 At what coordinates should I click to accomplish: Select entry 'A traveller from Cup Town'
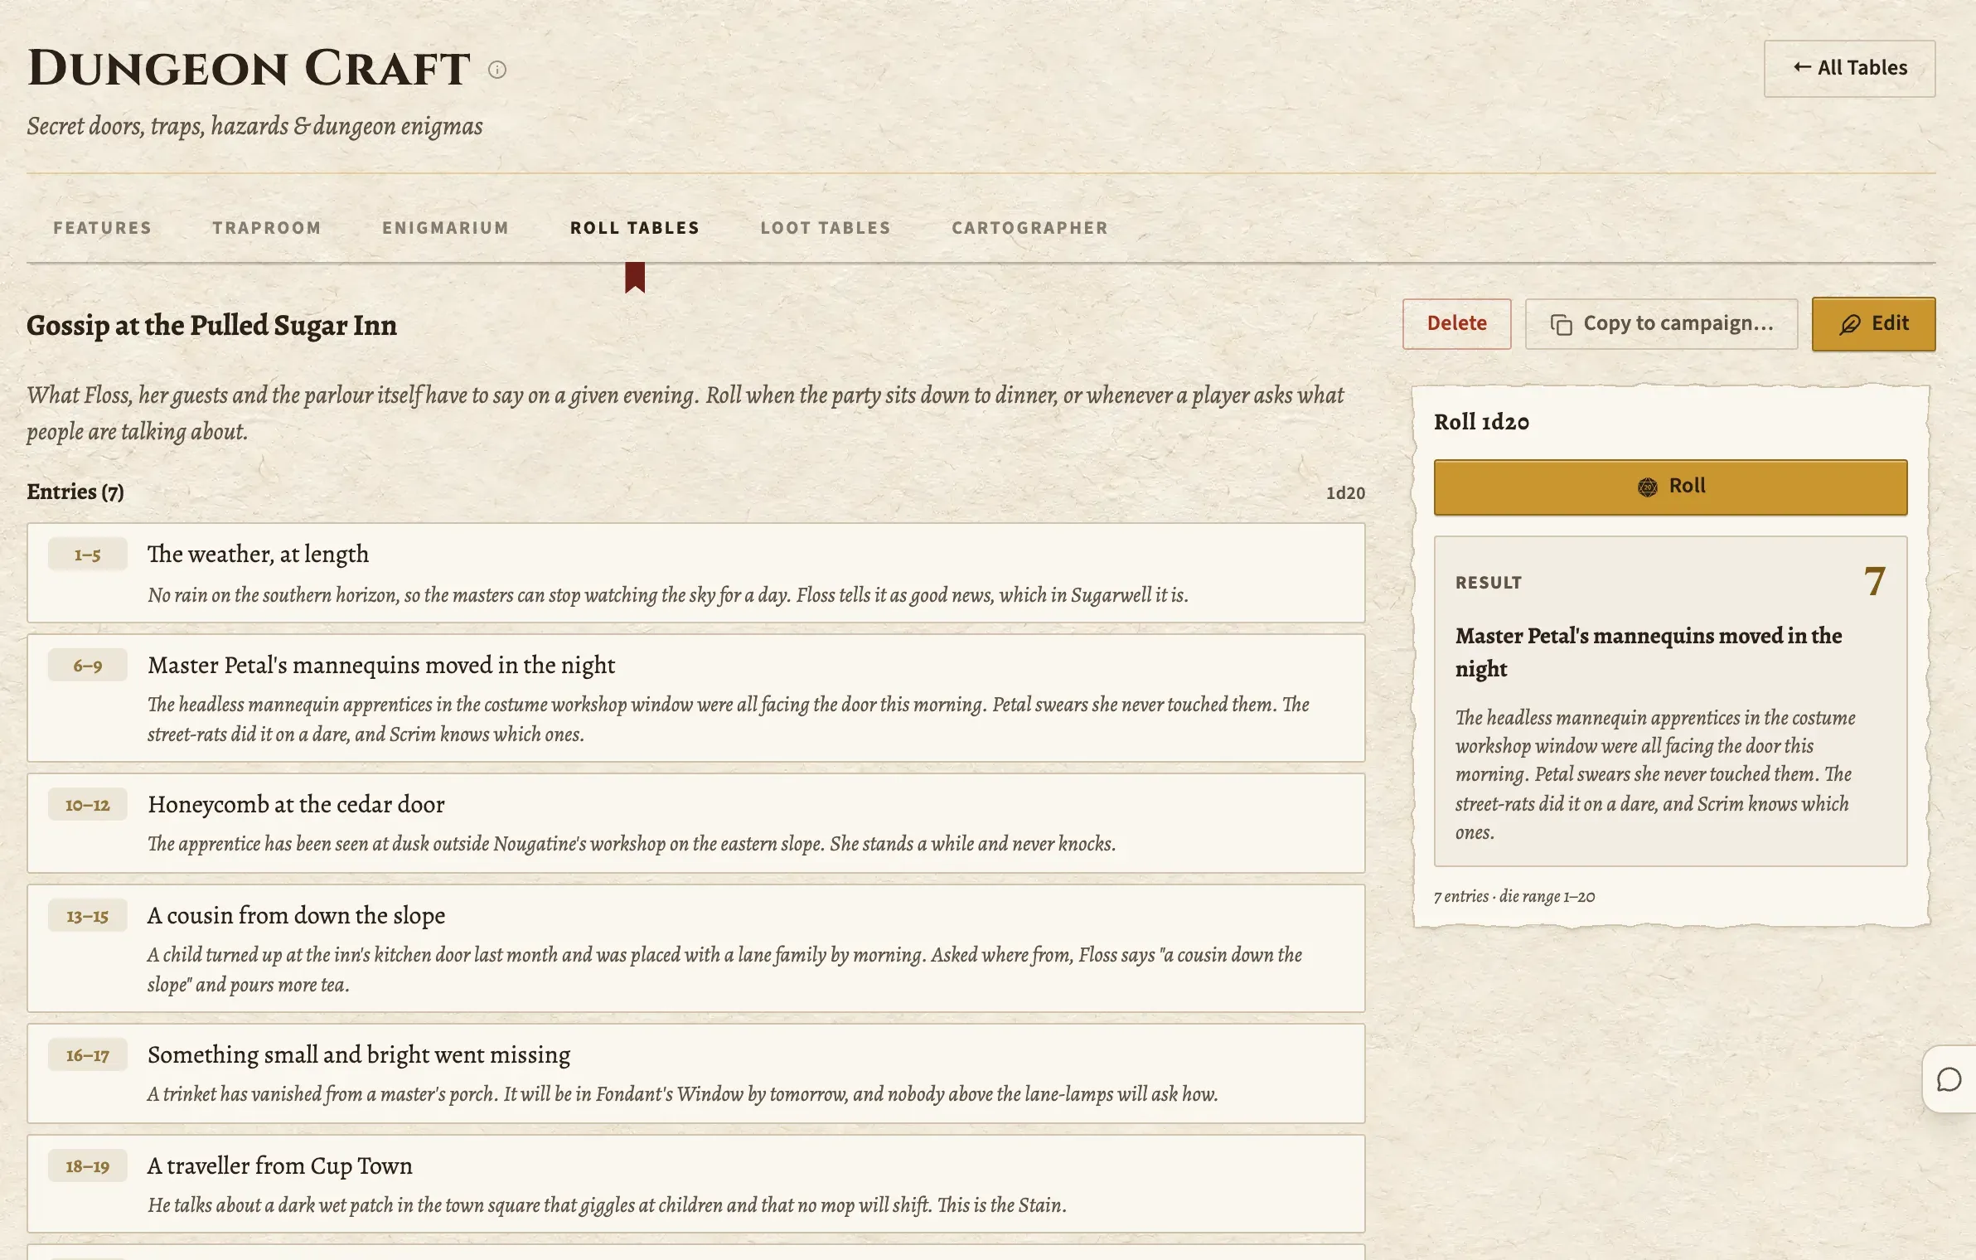(x=696, y=1184)
